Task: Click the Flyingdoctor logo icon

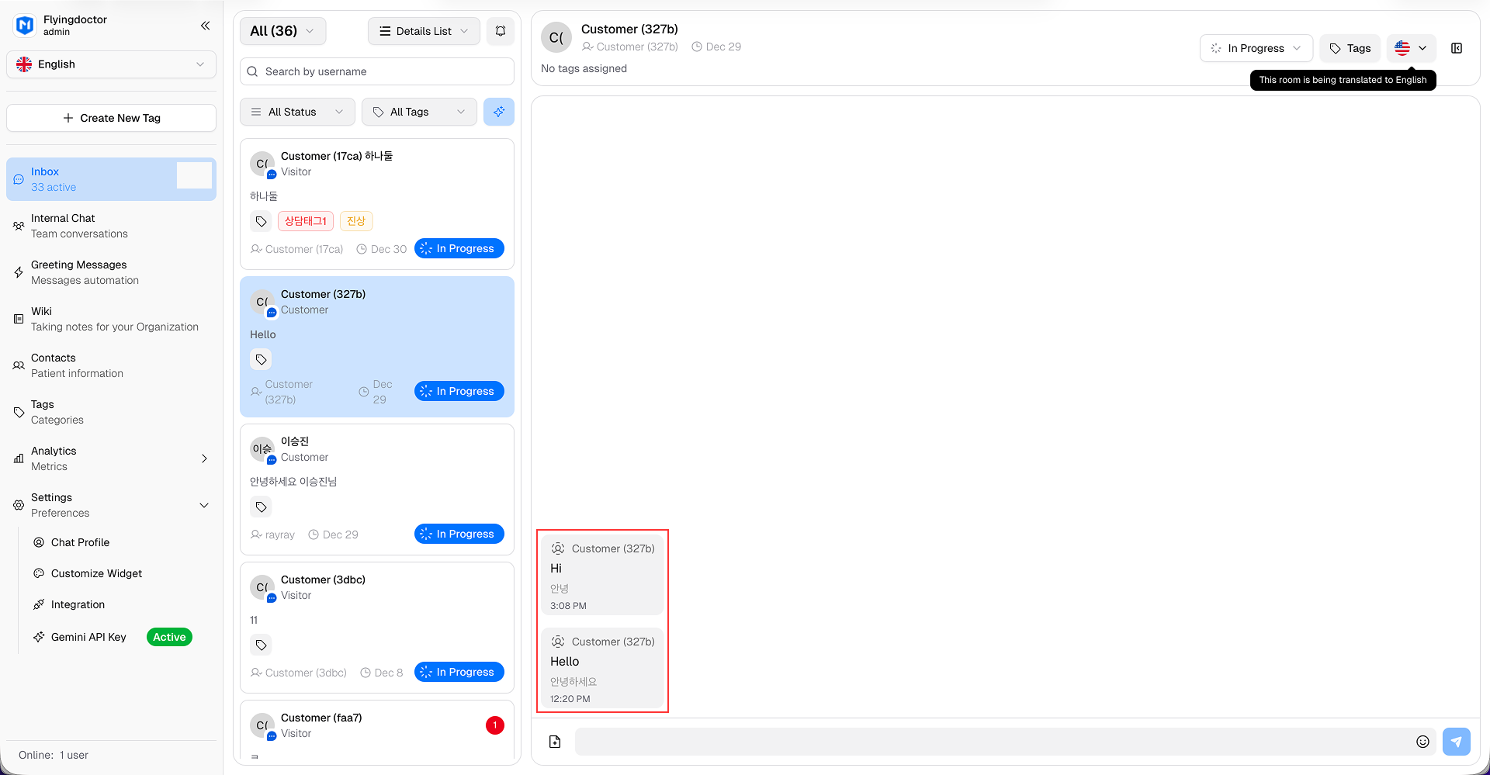Action: pos(24,25)
